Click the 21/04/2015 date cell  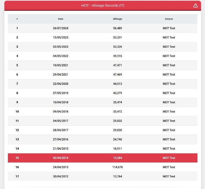point(60,149)
